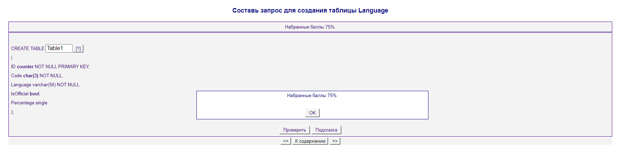The height and width of the screenshot is (167, 621).
Task: Click the Подсказка hint button
Action: pyautogui.click(x=326, y=130)
